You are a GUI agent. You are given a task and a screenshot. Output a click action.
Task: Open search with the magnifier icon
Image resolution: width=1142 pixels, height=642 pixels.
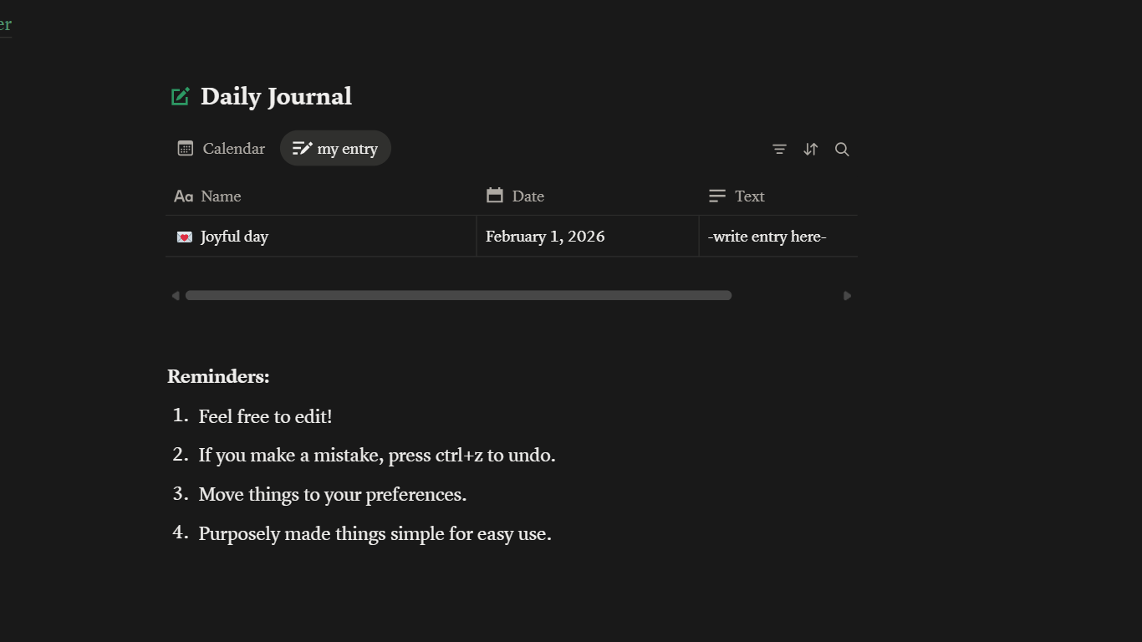(842, 150)
